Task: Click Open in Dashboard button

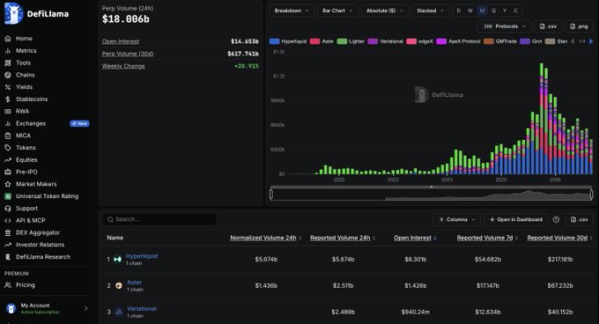Action: 515,220
